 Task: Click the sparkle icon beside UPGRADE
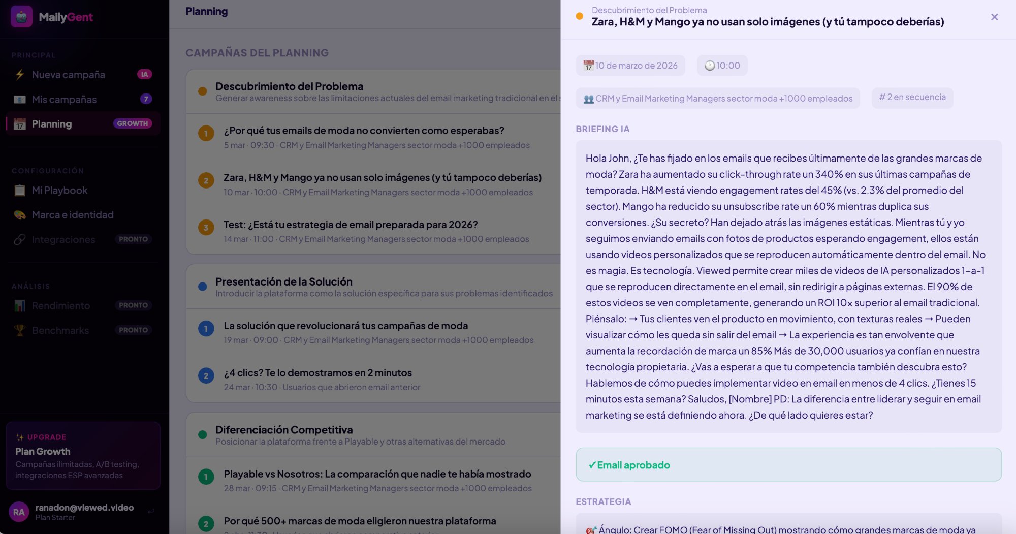20,437
